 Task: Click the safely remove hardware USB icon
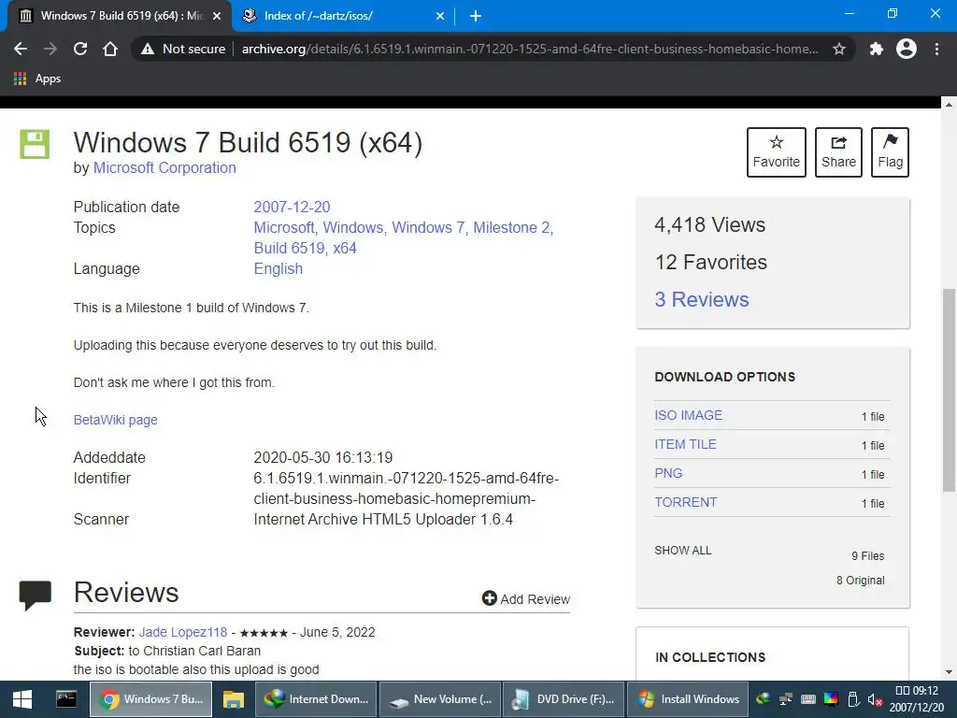tap(853, 699)
